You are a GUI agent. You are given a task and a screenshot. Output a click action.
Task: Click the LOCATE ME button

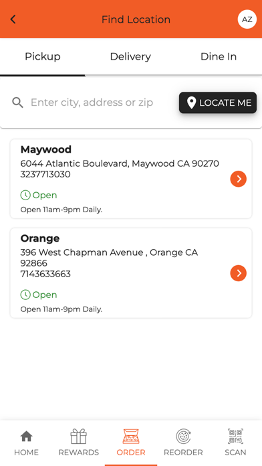[x=218, y=102]
